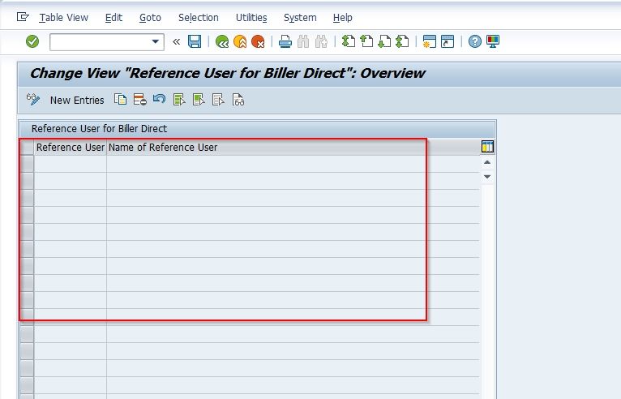This screenshot has width=621, height=399.
Task: Open Customize Local Layout monitor icon
Action: click(x=493, y=41)
